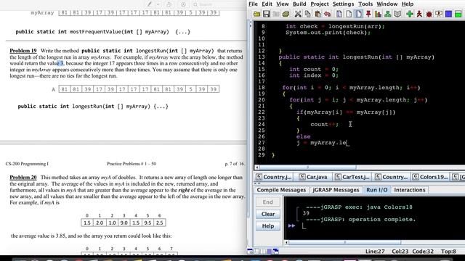465x261 pixels.
Task: Click the End button
Action: (x=268, y=202)
